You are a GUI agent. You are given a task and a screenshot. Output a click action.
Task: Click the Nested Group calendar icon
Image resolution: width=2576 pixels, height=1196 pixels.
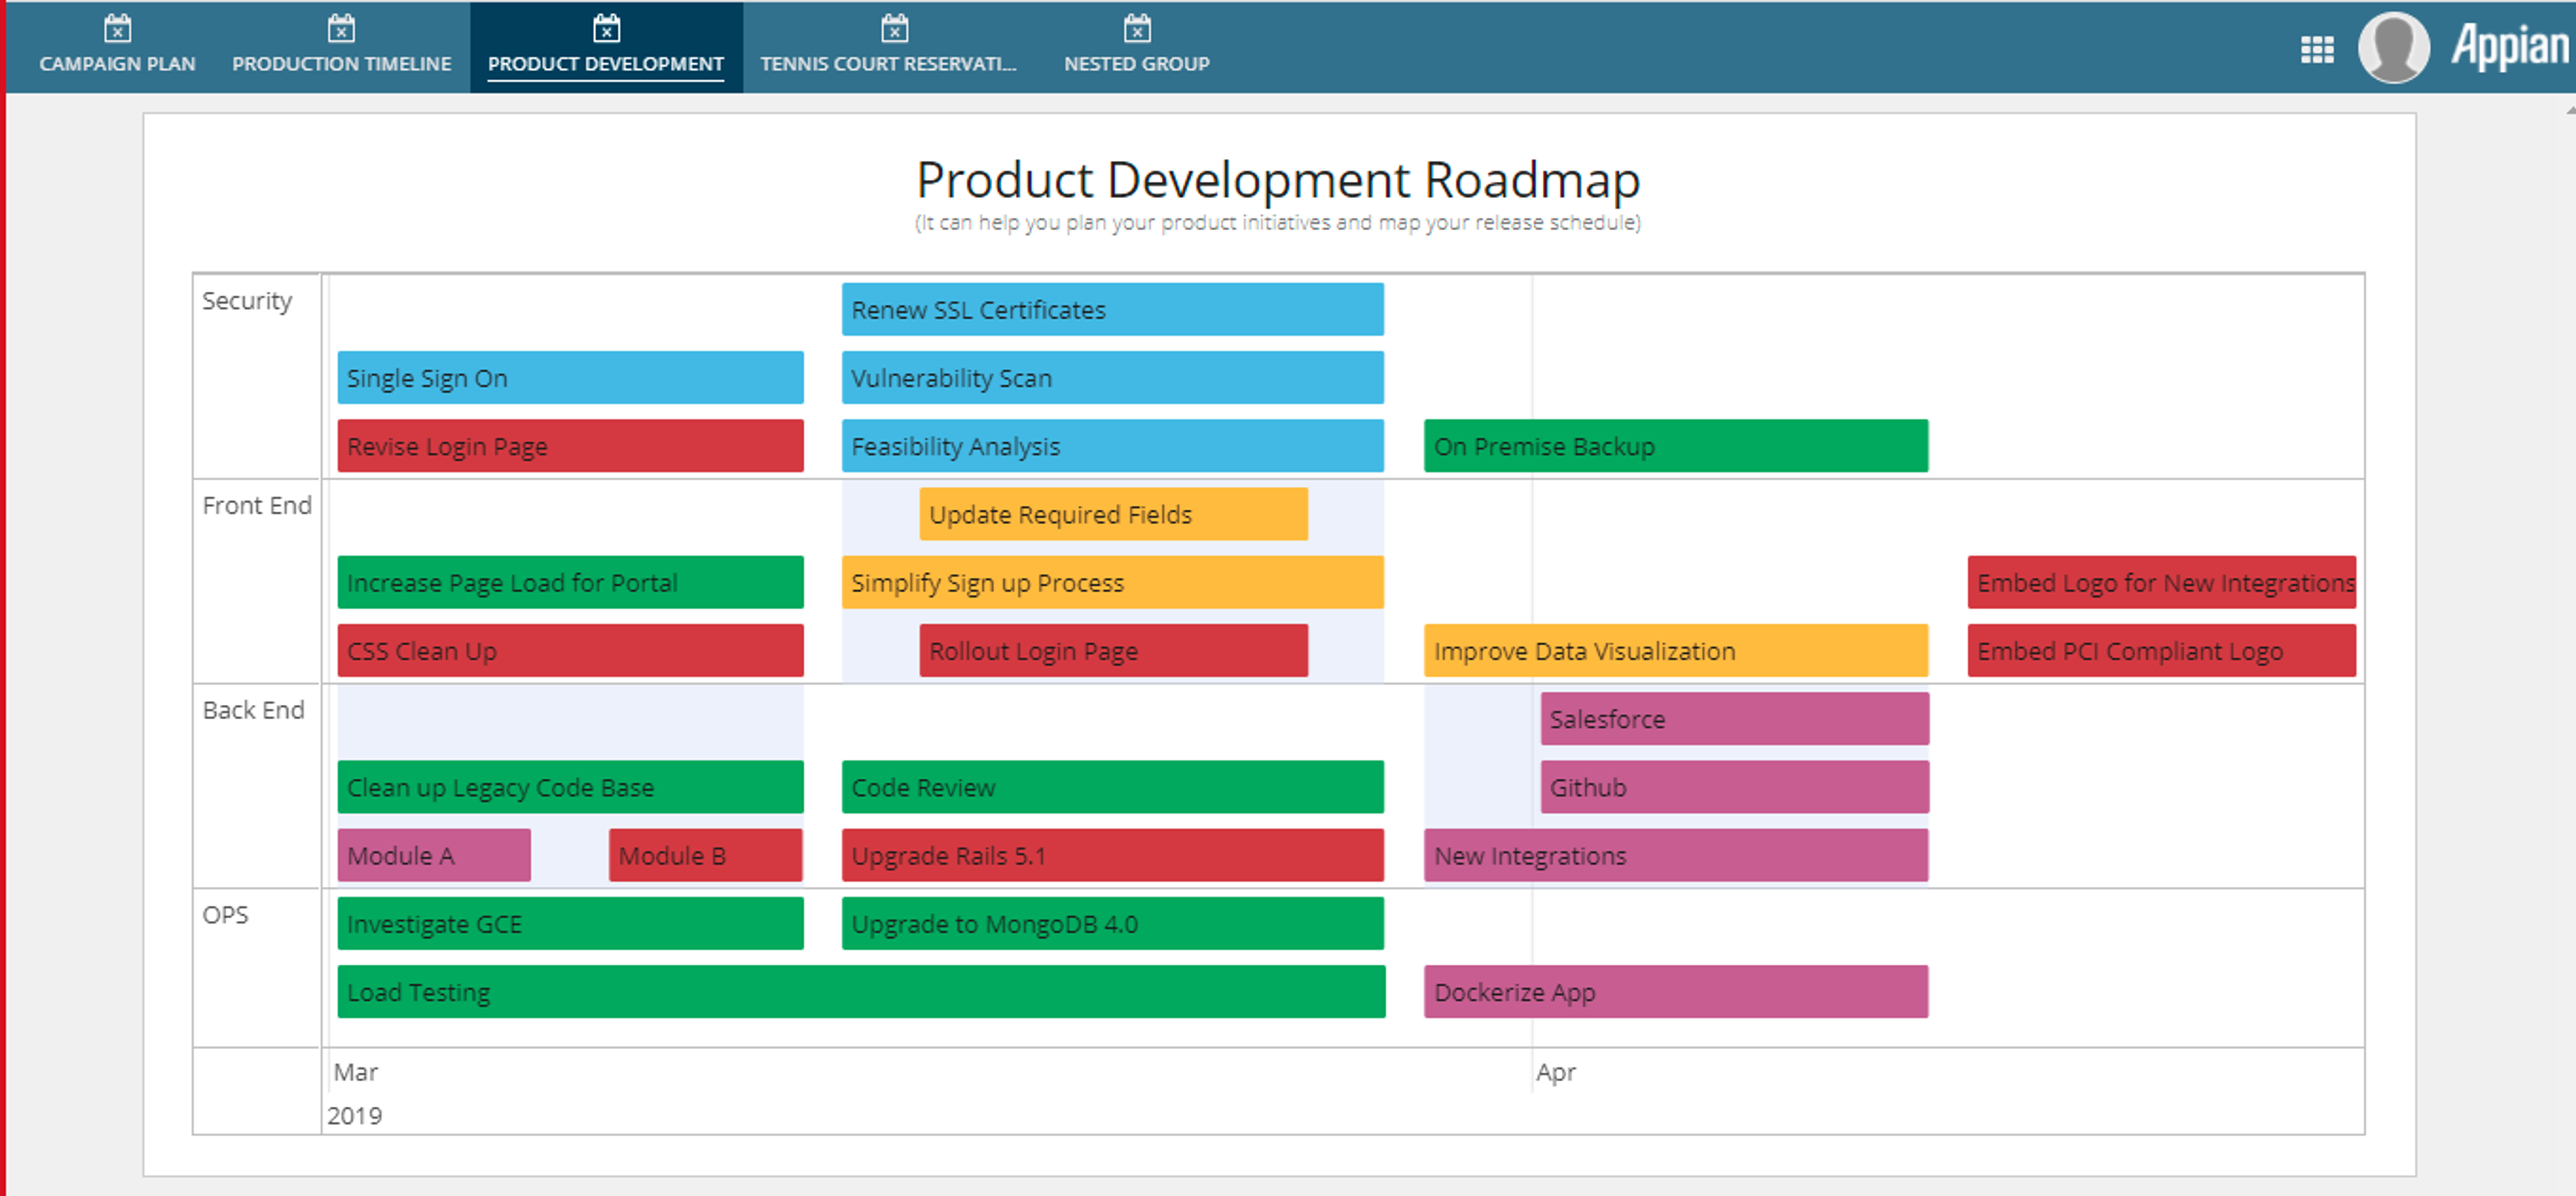point(1137,28)
